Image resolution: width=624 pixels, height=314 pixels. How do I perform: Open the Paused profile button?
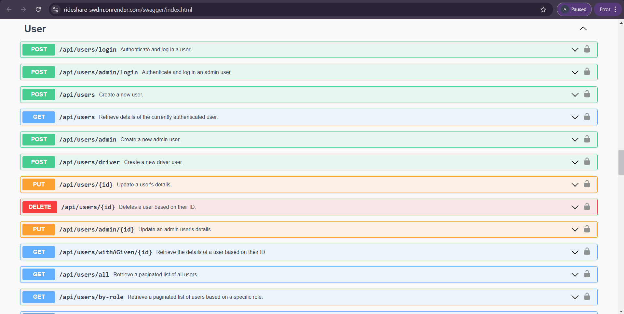(x=574, y=9)
